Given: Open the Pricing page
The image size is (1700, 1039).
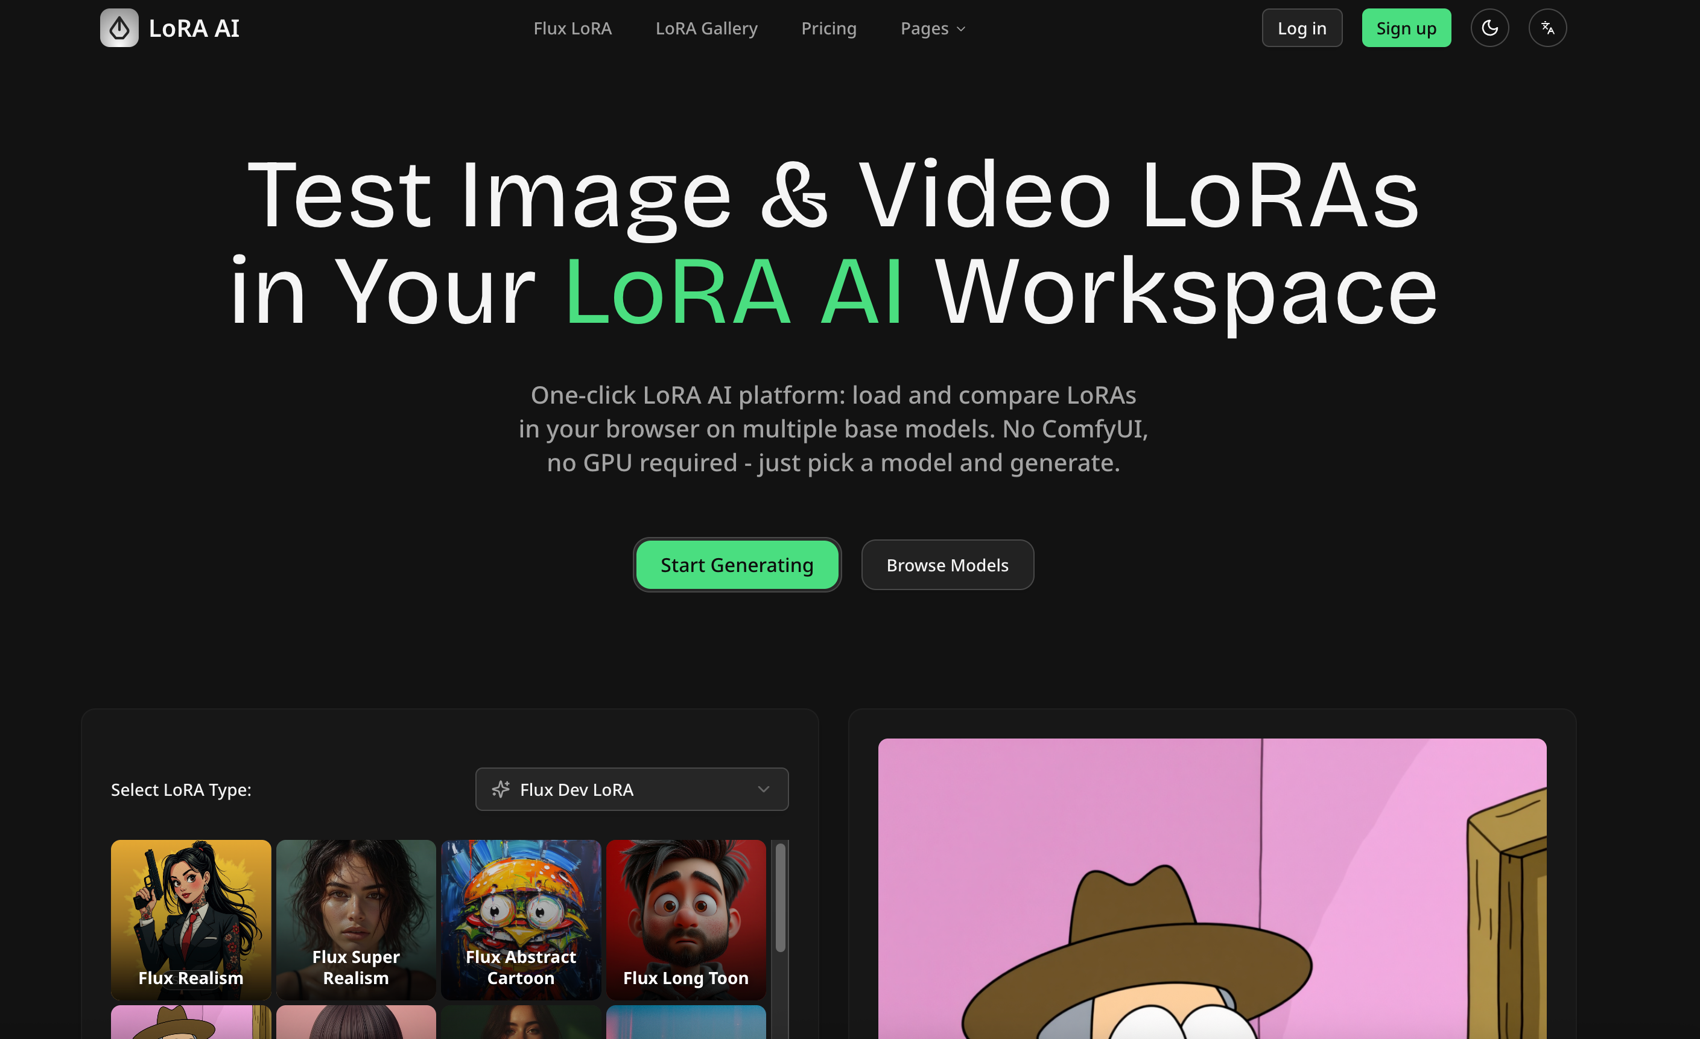Looking at the screenshot, I should [829, 28].
